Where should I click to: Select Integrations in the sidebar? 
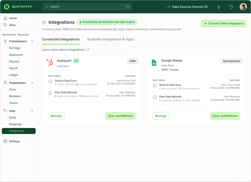click(19, 131)
